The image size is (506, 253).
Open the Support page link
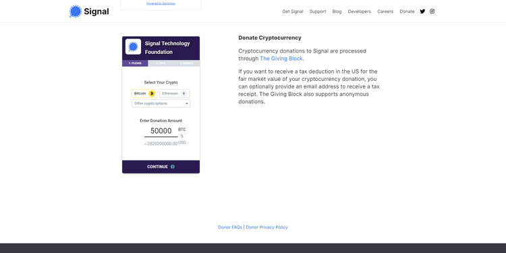(x=318, y=11)
